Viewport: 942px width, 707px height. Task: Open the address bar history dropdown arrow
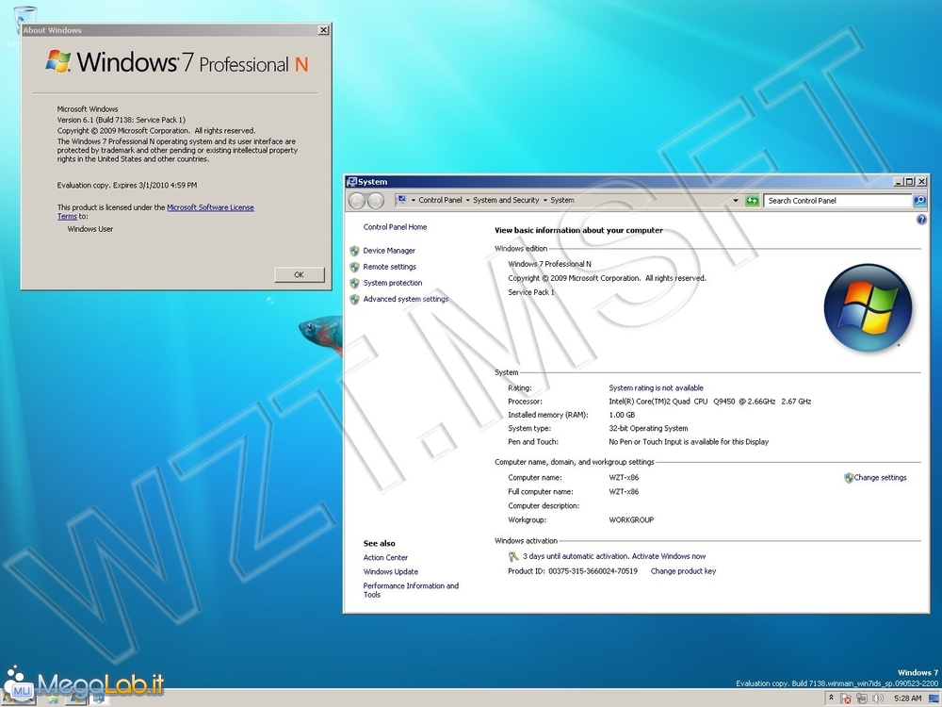click(736, 201)
